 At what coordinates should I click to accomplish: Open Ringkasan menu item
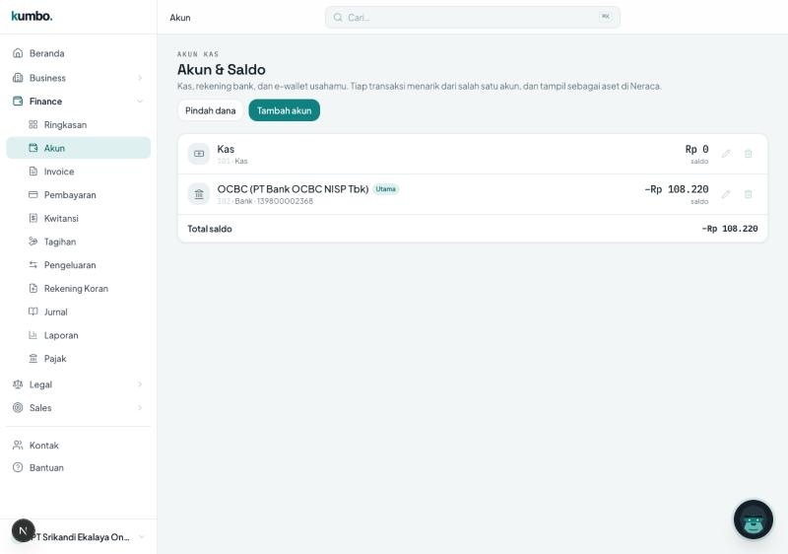(x=79, y=124)
